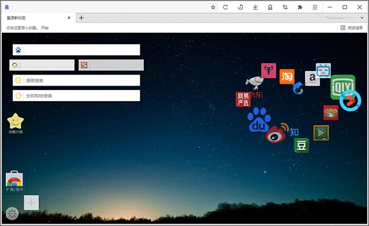Open the Amazon shortcut tile
Screen dimensions: 369x226
point(312,78)
